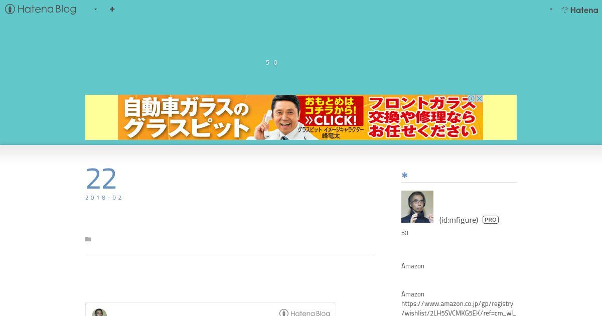Open the first Amazon sidebar link
602x316 pixels.
[413, 266]
